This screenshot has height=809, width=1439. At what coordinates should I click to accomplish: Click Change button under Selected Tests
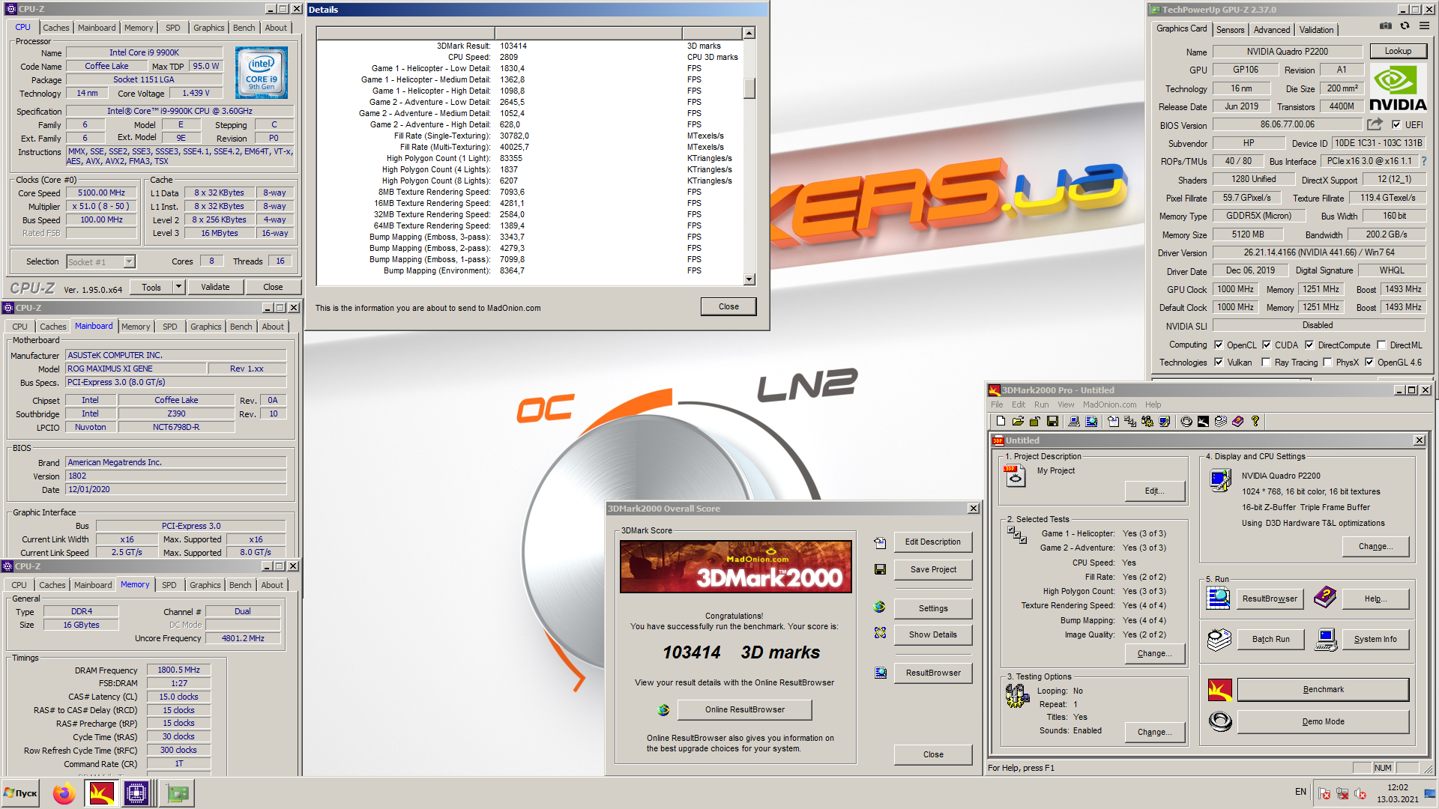pyautogui.click(x=1154, y=654)
